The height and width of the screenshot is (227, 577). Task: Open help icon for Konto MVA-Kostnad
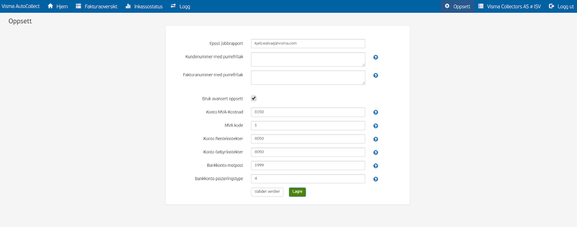375,113
